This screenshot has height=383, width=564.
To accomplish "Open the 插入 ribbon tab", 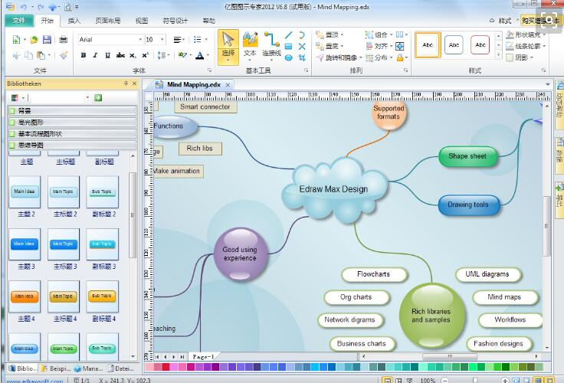I will (x=74, y=21).
